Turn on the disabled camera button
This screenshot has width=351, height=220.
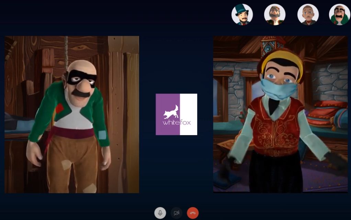(x=177, y=213)
